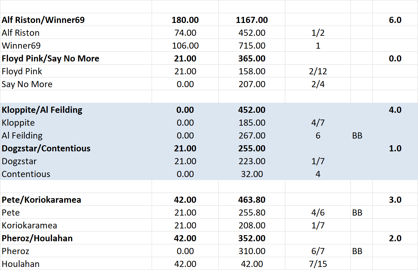The width and height of the screenshot is (418, 270).
Task: Click the 2.0 score for Pheroz/Houlahan
Action: (x=395, y=239)
